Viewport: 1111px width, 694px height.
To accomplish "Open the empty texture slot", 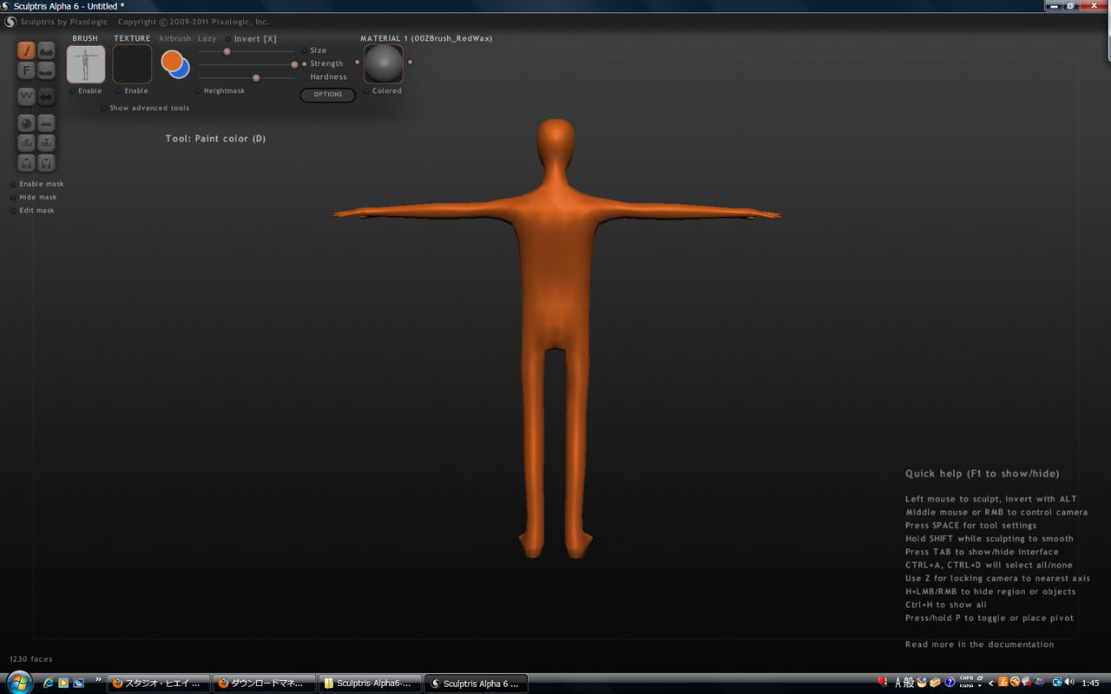I will [x=132, y=64].
